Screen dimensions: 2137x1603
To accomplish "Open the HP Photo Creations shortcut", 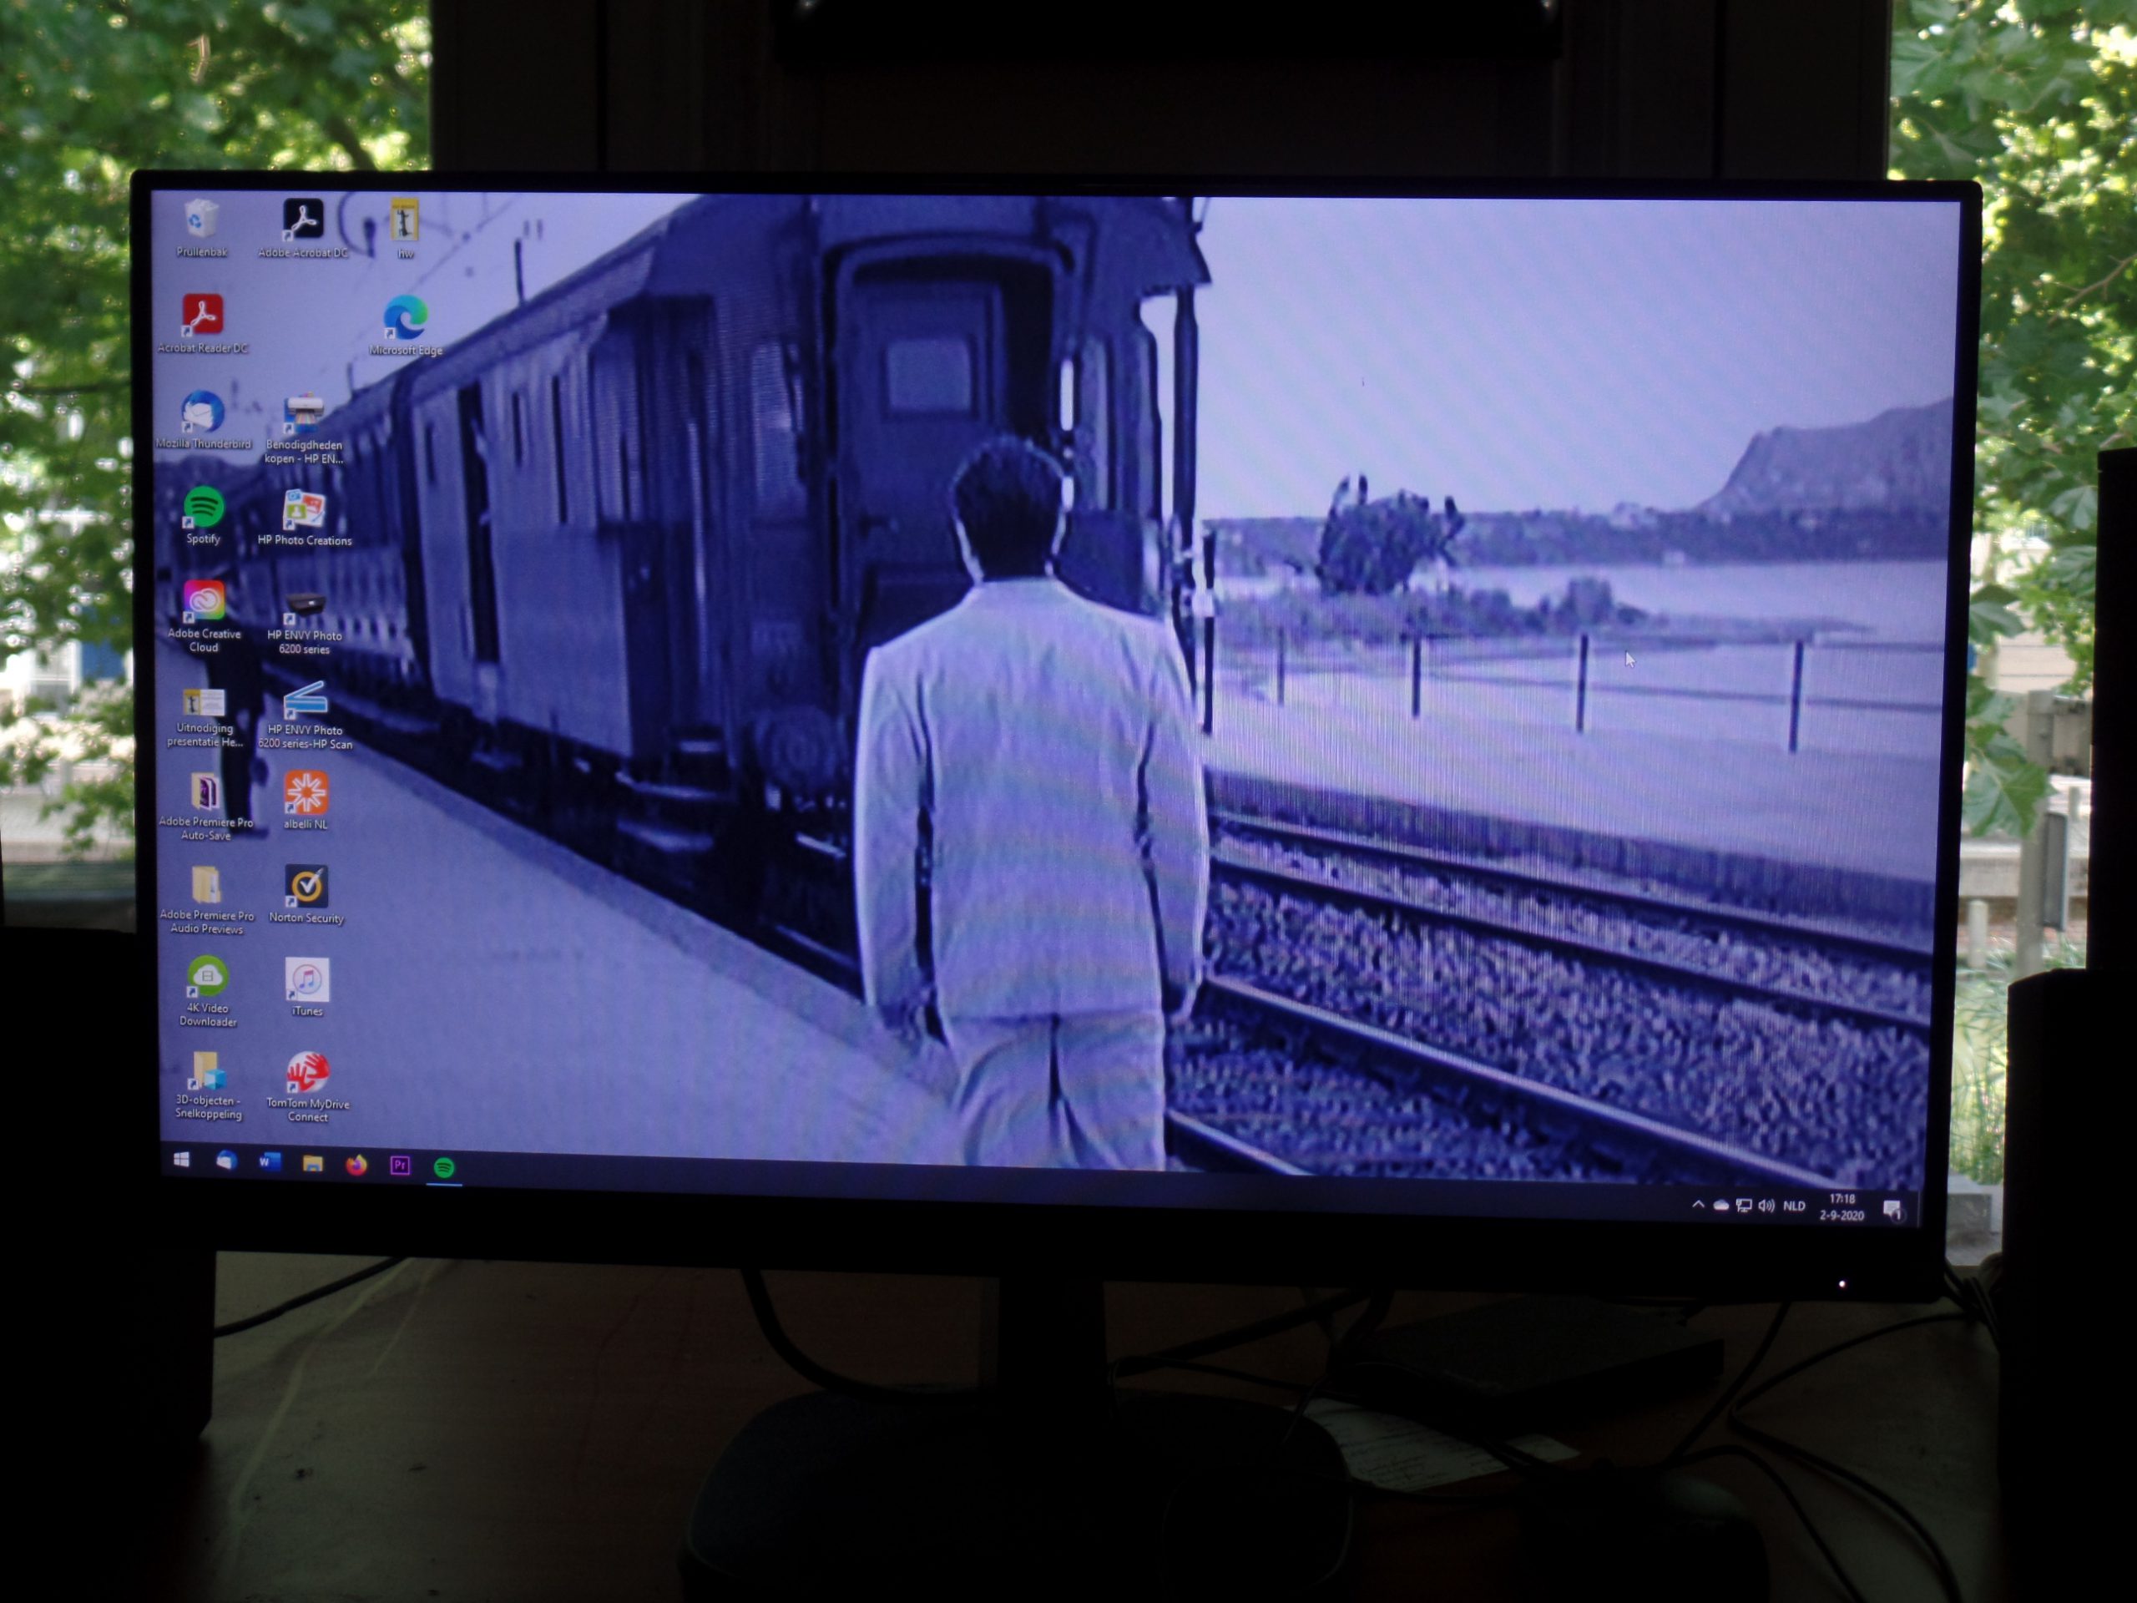I will pyautogui.click(x=305, y=517).
